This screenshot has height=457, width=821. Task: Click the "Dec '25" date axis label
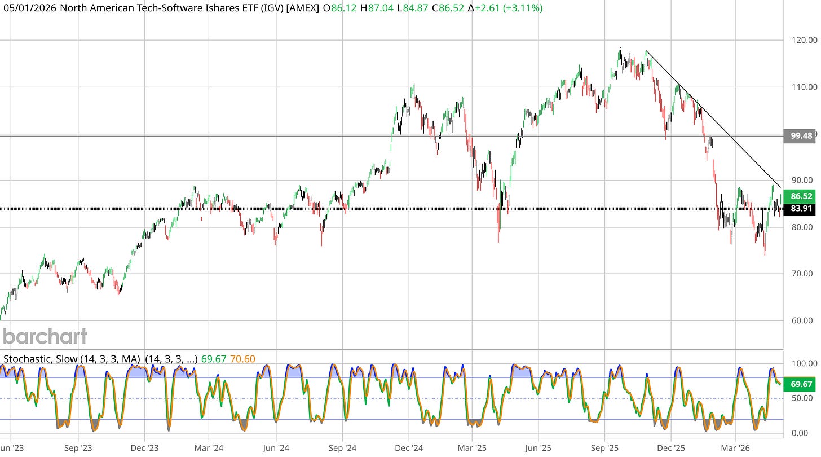pos(672,448)
